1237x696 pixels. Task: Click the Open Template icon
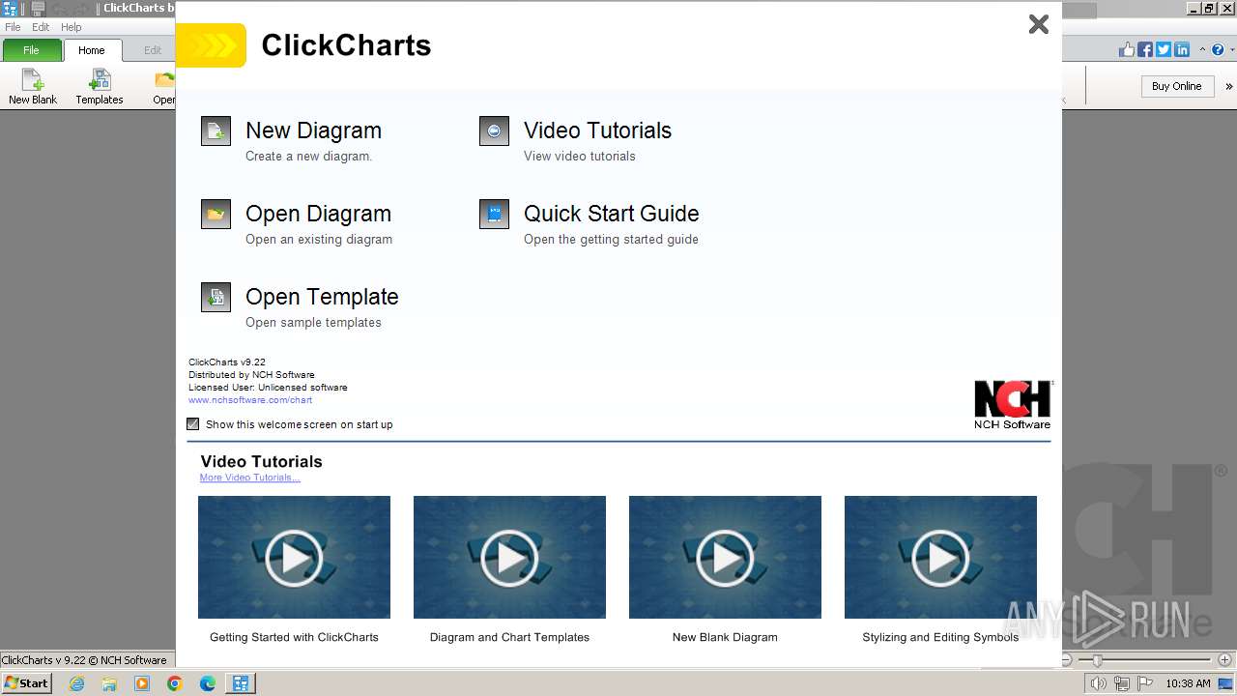[216, 297]
